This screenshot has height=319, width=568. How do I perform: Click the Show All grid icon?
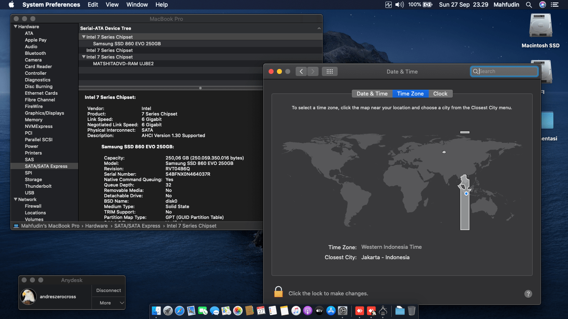329,71
